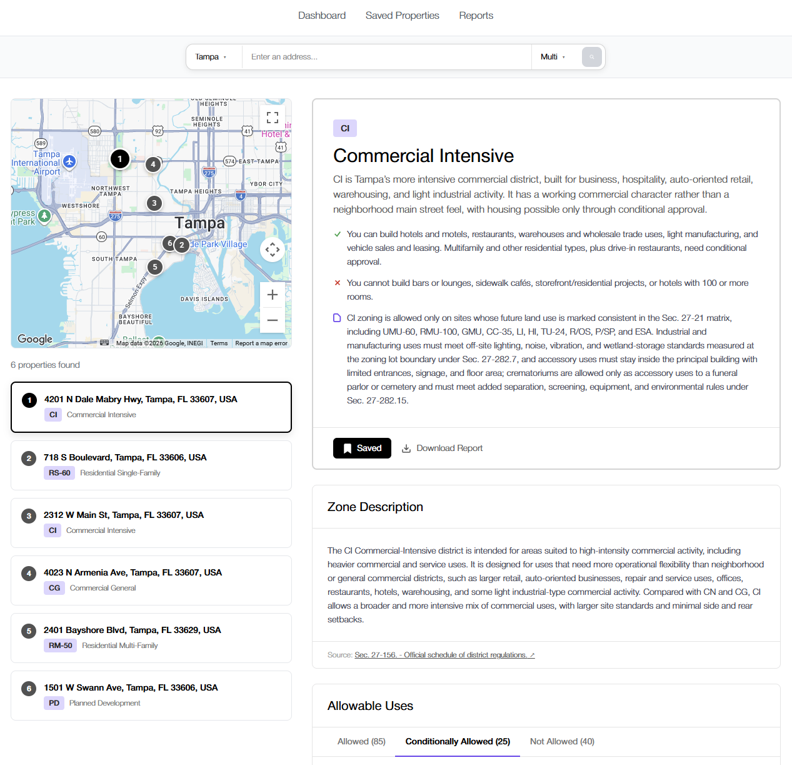Toggle fullscreen map view icon
The height and width of the screenshot is (765, 792).
pyautogui.click(x=273, y=118)
